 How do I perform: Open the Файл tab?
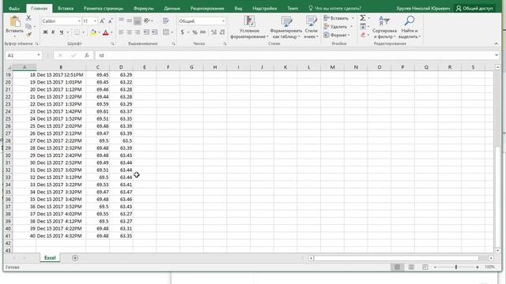[x=14, y=9]
